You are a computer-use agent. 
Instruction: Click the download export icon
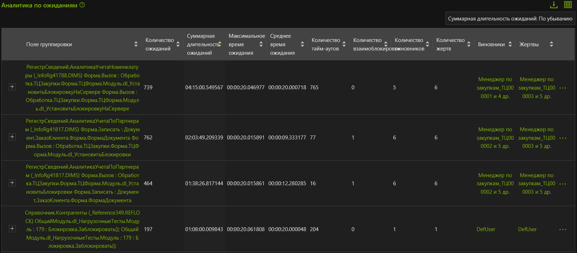pyautogui.click(x=554, y=5)
